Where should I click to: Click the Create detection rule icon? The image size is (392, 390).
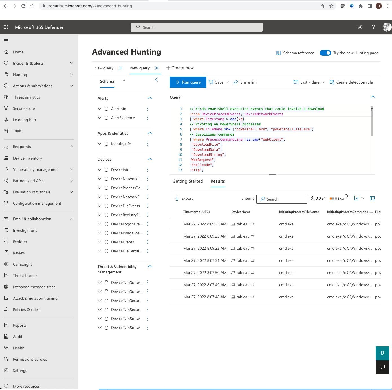332,82
